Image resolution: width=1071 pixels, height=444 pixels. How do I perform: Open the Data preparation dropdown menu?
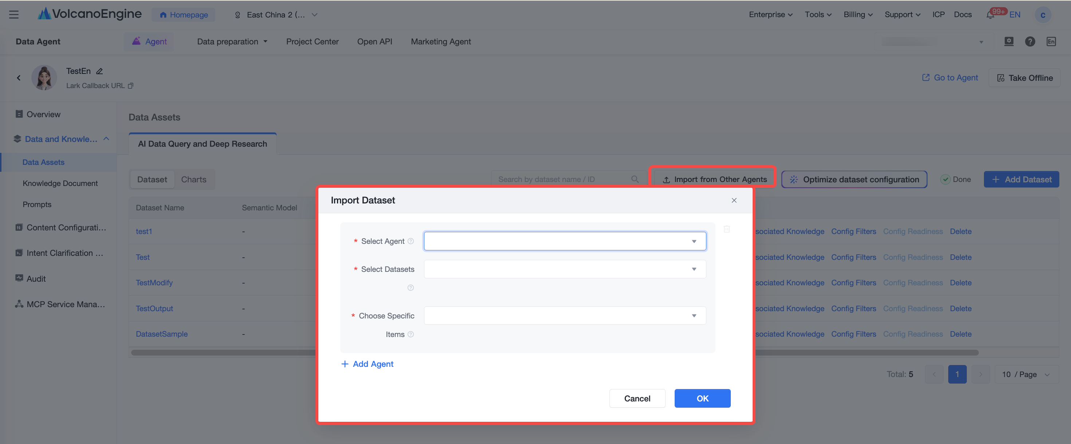click(x=232, y=41)
